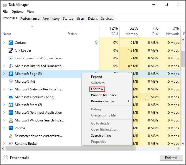The width and height of the screenshot is (186, 165).
Task: Sort processes by the Disk column
Action: [150, 31]
